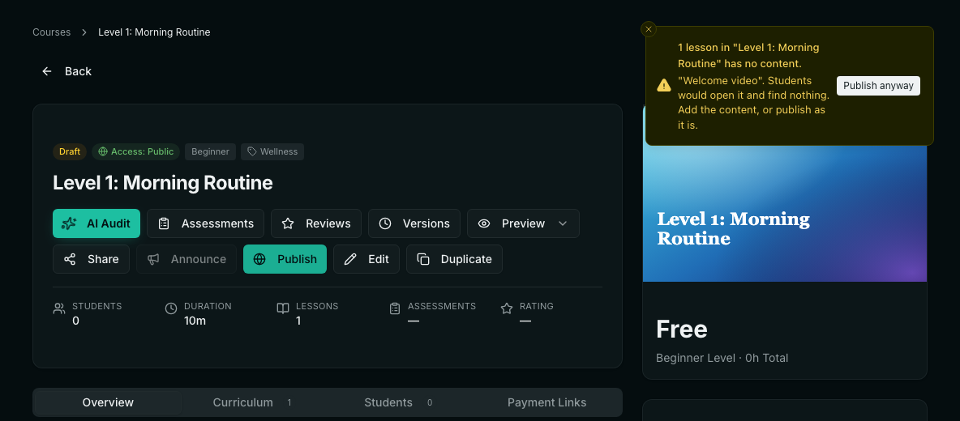
Task: Click the Level 1: Morning Routine breadcrumb
Action: coord(154,32)
